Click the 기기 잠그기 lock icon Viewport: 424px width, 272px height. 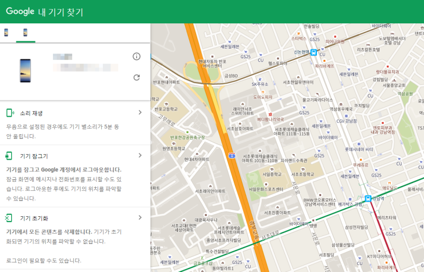pos(8,156)
